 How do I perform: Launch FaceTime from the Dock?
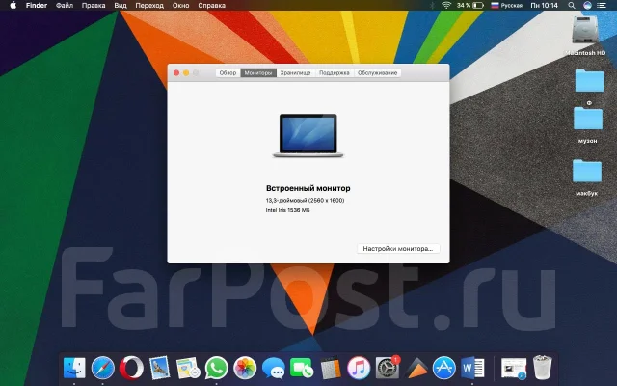(x=302, y=368)
